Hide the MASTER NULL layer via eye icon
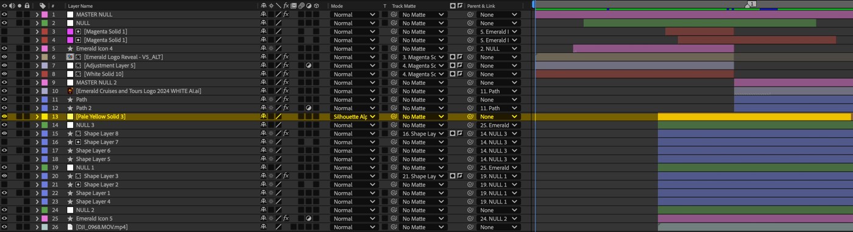Image resolution: width=853 pixels, height=232 pixels. [x=4, y=15]
